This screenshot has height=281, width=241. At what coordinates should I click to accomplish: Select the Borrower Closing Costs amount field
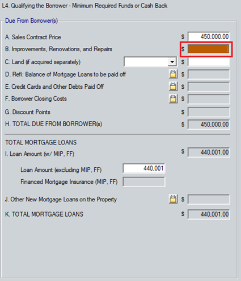(209, 99)
